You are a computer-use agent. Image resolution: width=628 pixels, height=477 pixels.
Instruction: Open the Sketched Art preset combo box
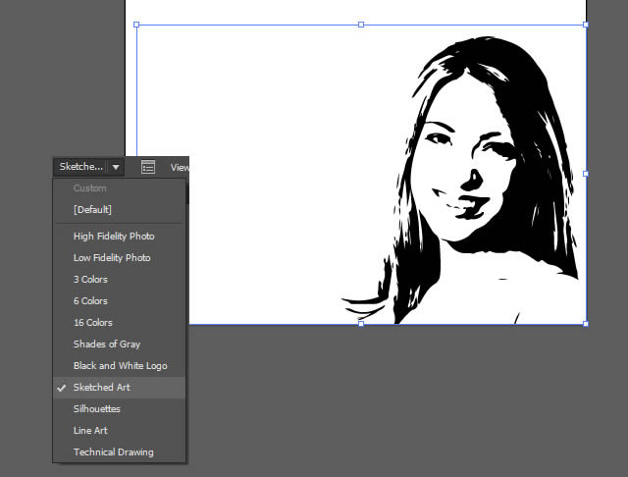(x=80, y=168)
